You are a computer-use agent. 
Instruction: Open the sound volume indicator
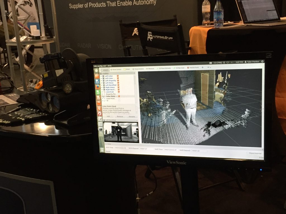(x=232, y=62)
